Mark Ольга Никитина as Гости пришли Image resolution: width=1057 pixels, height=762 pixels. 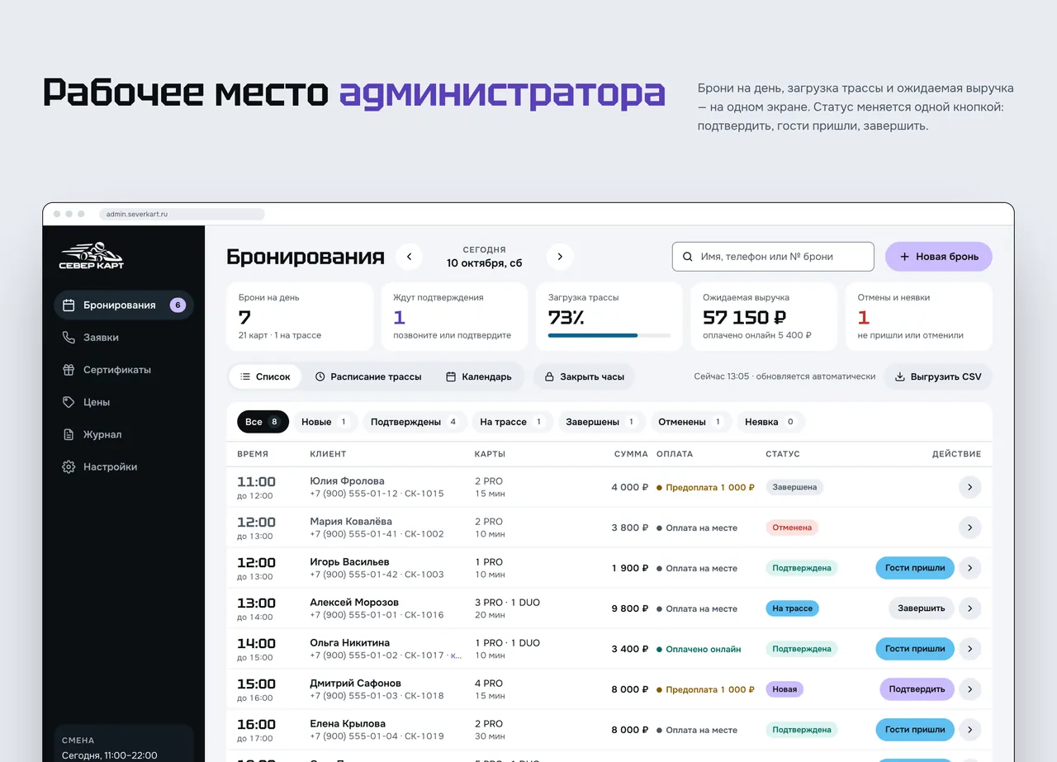tap(915, 649)
